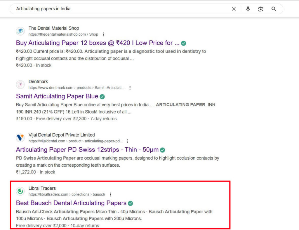Open 'Articulating Paper PD Swiss 12strips' result
Viewport: 299px width, 230px height.
(x=87, y=150)
